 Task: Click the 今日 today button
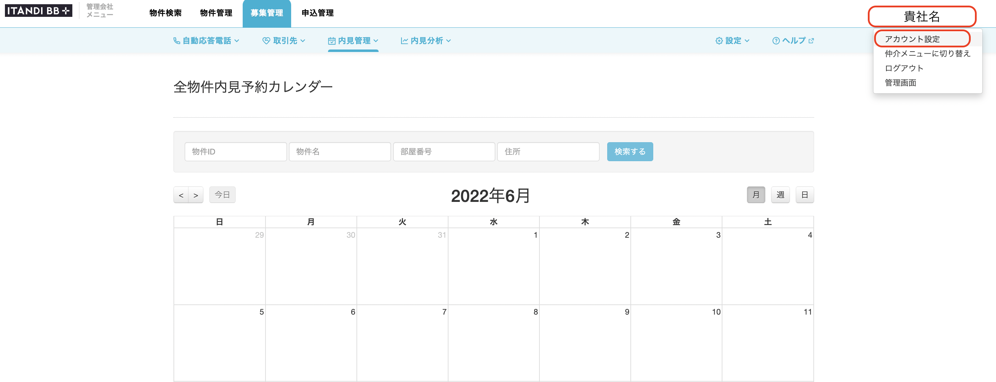tap(222, 195)
